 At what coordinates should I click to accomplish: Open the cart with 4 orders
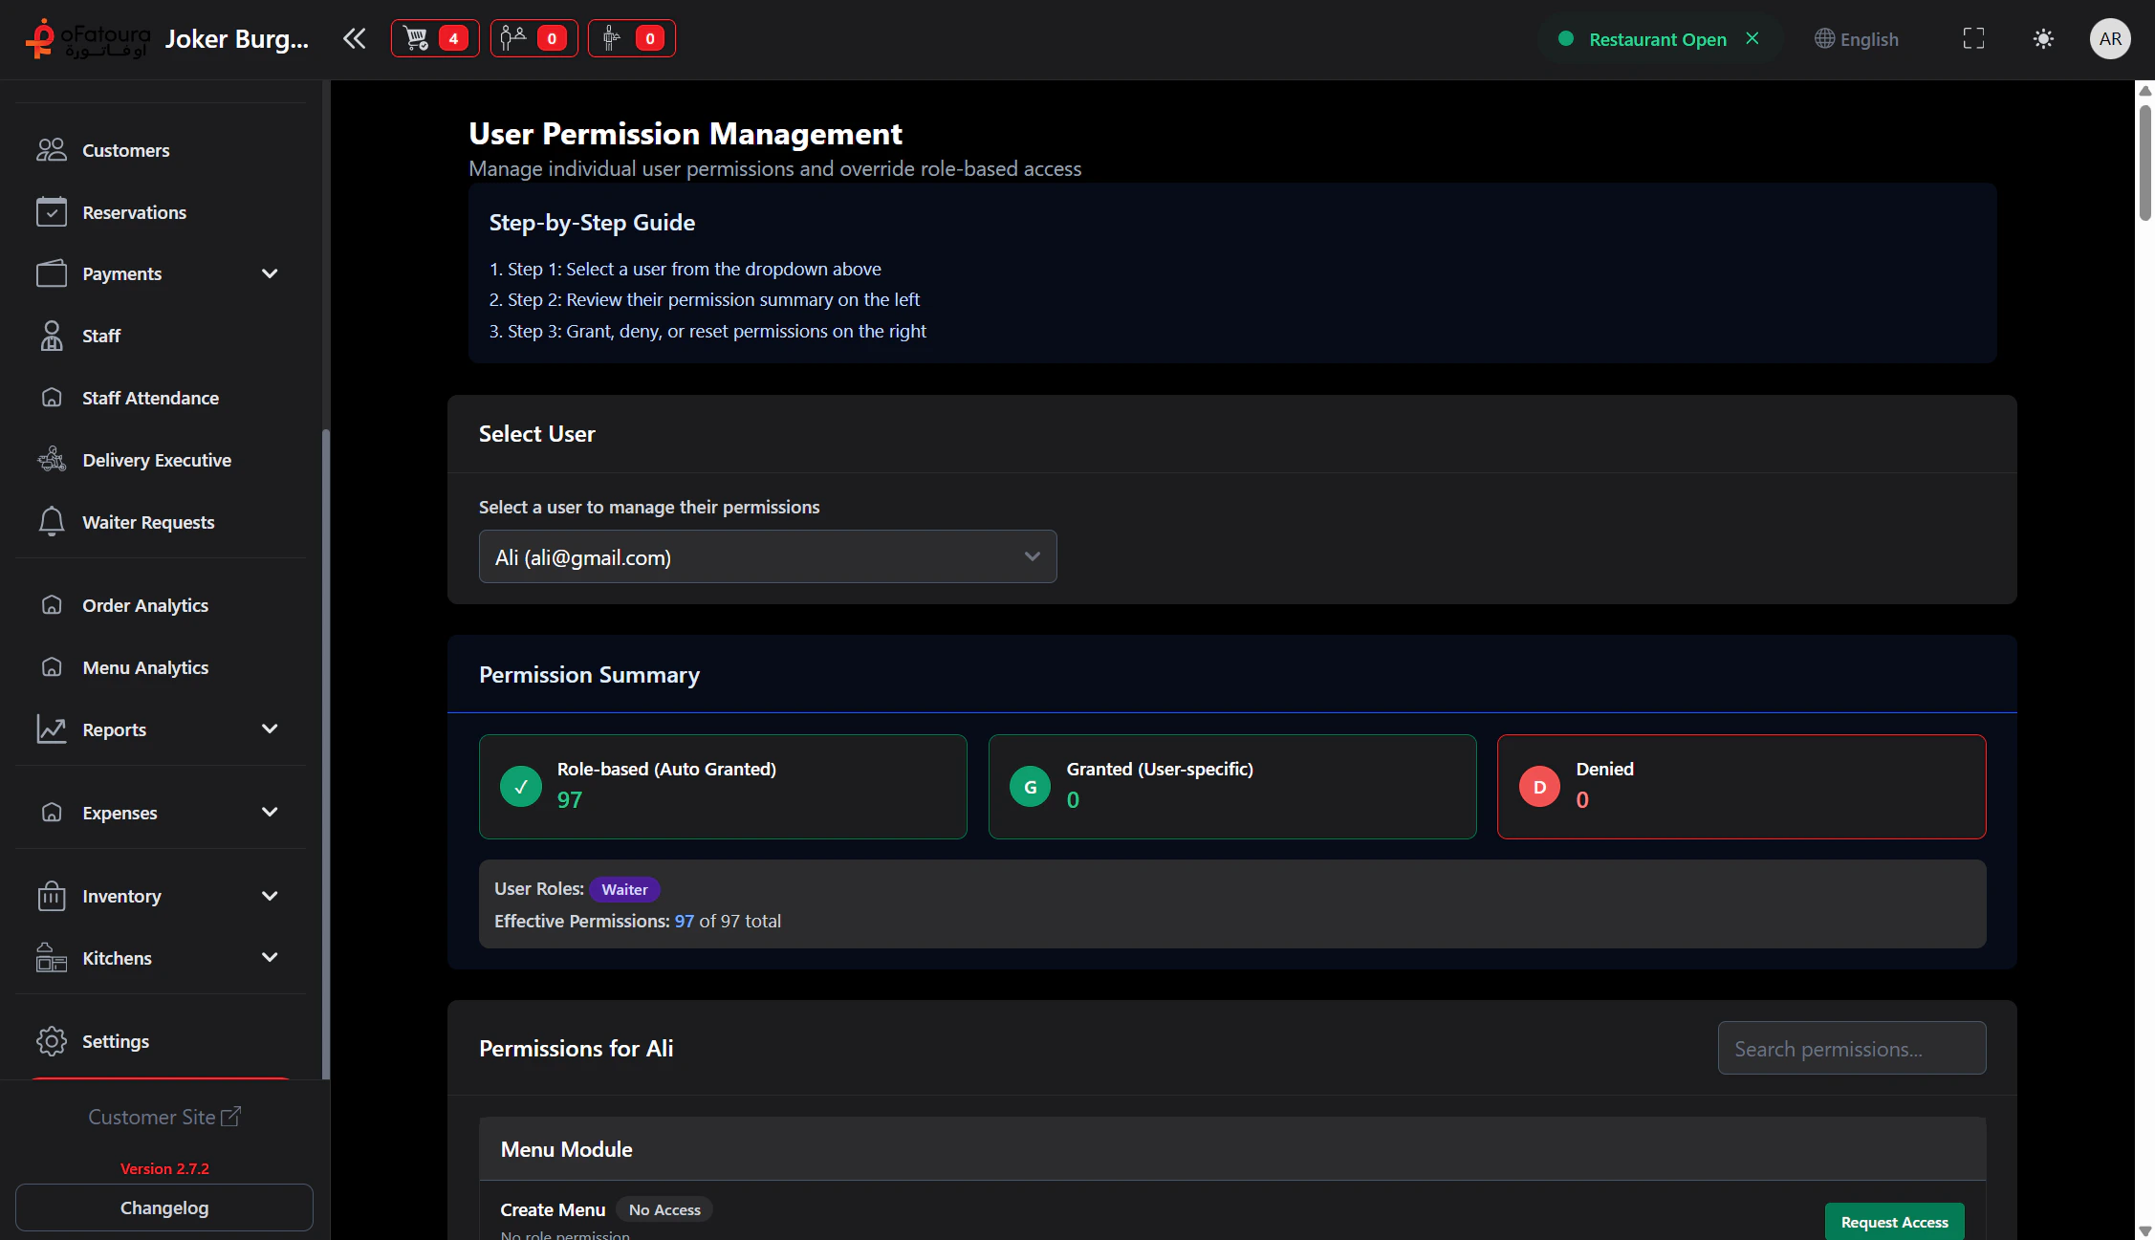click(435, 38)
